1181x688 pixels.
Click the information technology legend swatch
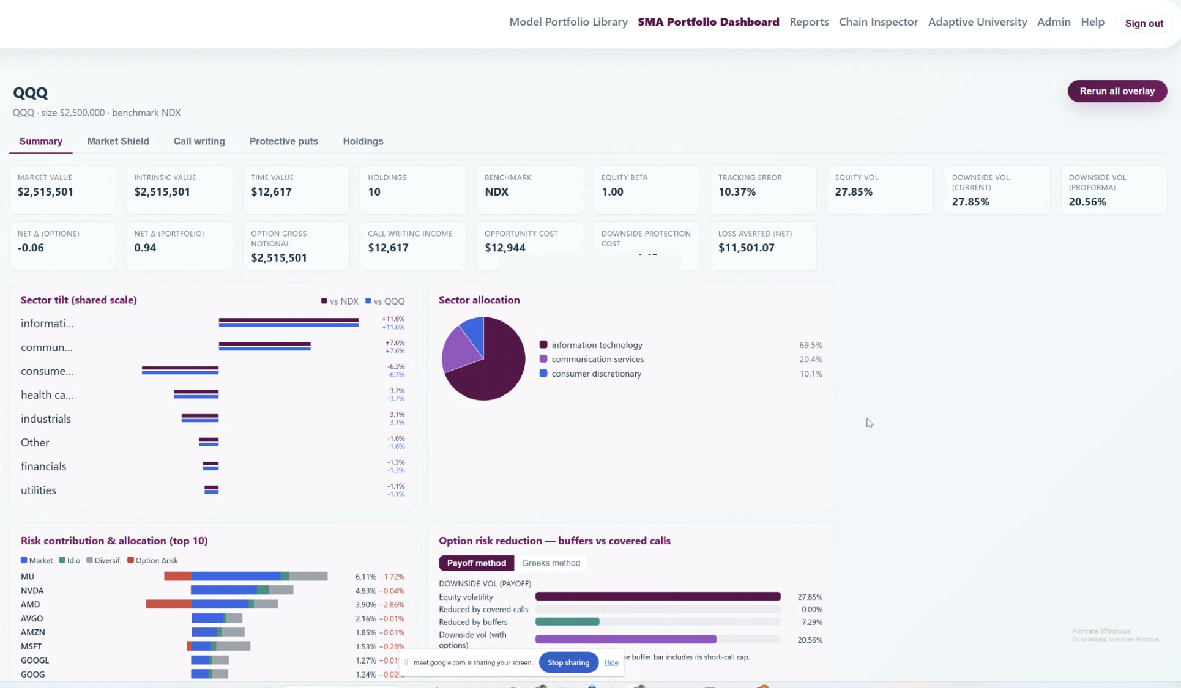[x=543, y=345]
